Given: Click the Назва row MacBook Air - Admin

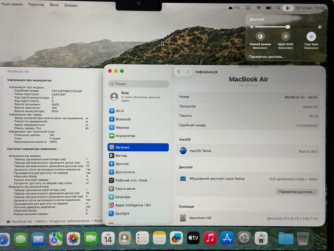Looking at the screenshot, I should coord(248,97).
